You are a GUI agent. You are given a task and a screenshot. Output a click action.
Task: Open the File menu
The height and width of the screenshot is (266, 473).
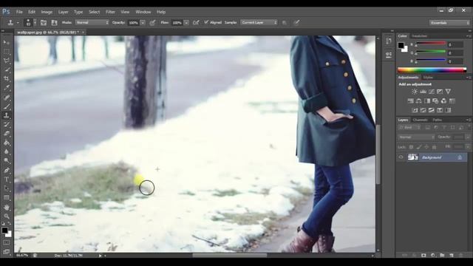19,12
